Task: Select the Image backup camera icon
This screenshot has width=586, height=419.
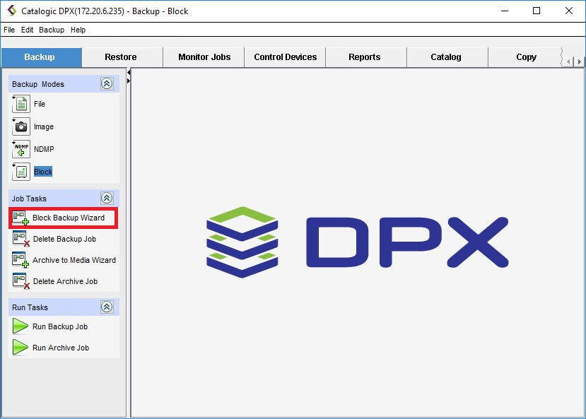Action: pos(21,126)
